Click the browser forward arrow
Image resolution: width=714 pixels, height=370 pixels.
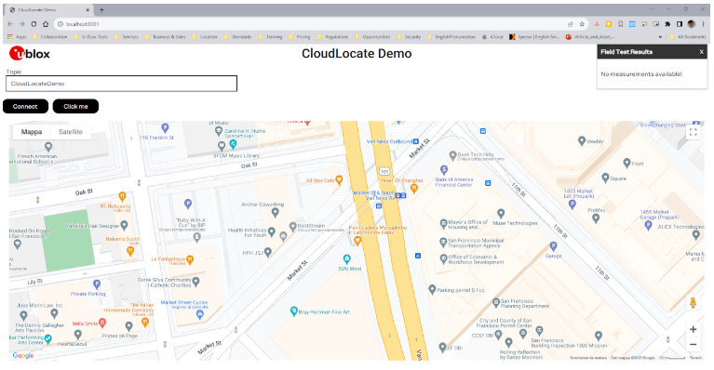pos(21,24)
